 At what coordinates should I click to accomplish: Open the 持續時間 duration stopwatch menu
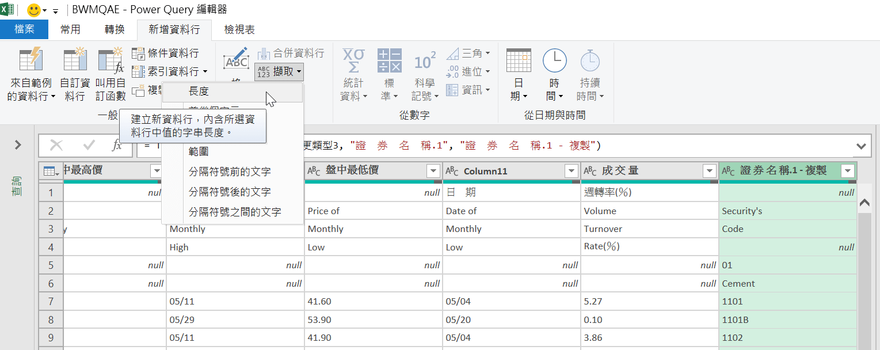coord(590,75)
